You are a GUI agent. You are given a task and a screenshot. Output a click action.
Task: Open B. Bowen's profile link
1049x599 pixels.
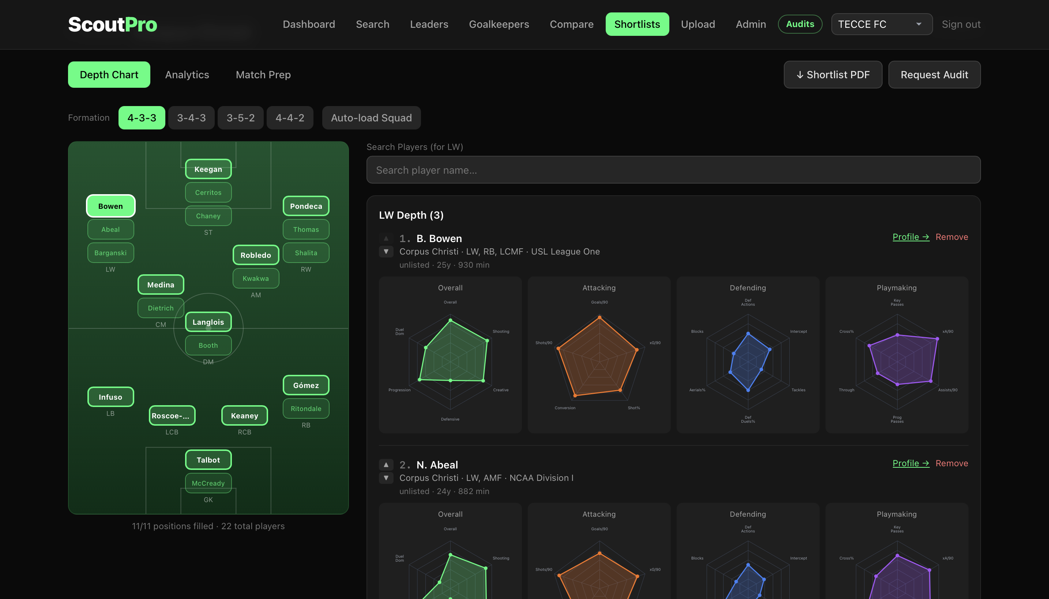[911, 237]
